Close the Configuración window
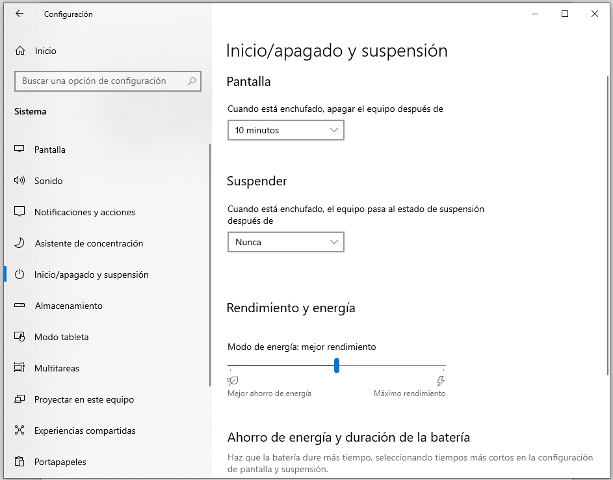This screenshot has width=613, height=480. pos(595,14)
